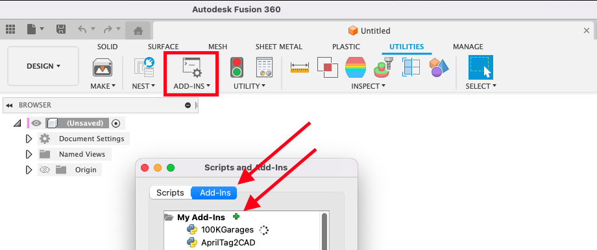
Task: Close the Untitled document tab
Action: [x=587, y=31]
